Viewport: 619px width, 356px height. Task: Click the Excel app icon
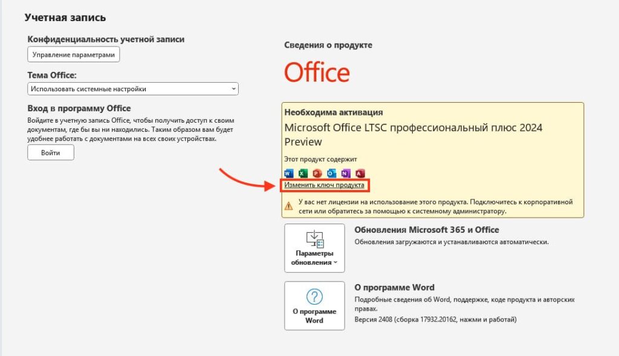(x=303, y=173)
